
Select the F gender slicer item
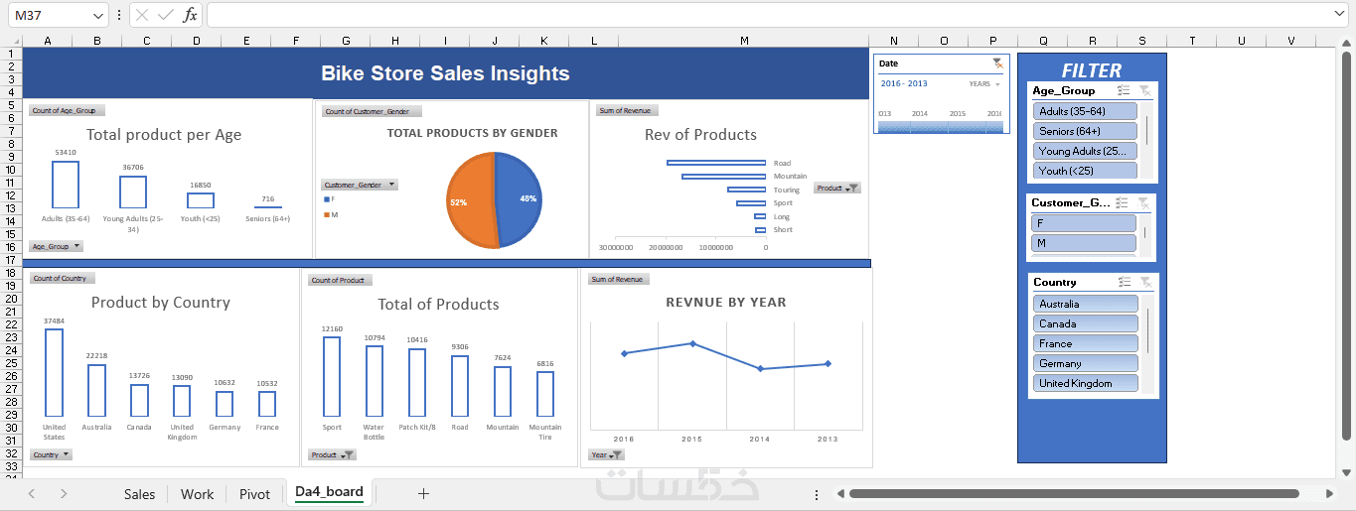1084,223
